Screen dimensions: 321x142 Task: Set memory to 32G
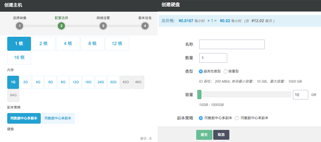click(114, 82)
